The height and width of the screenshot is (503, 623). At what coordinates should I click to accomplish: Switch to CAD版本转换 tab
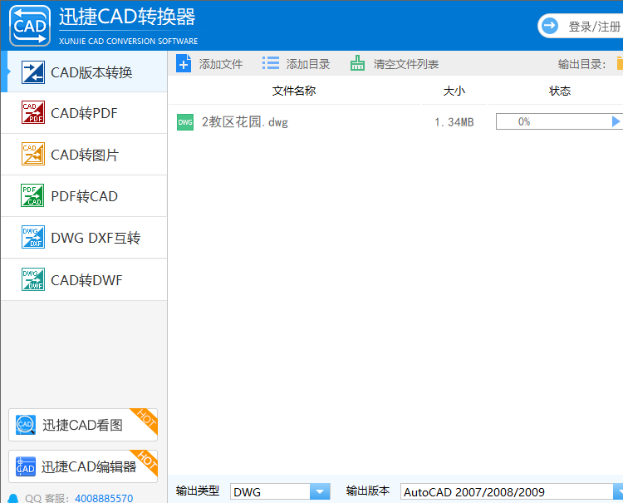(x=84, y=72)
